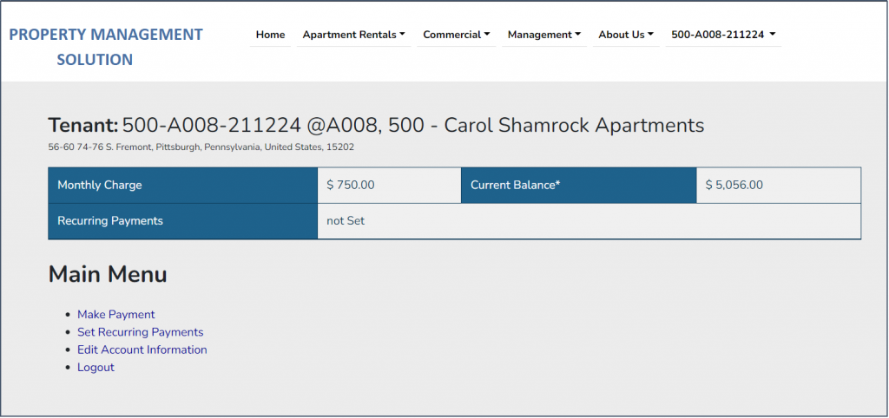Click the "not Set" recurring payments value
The height and width of the screenshot is (418, 889).
pyautogui.click(x=346, y=221)
